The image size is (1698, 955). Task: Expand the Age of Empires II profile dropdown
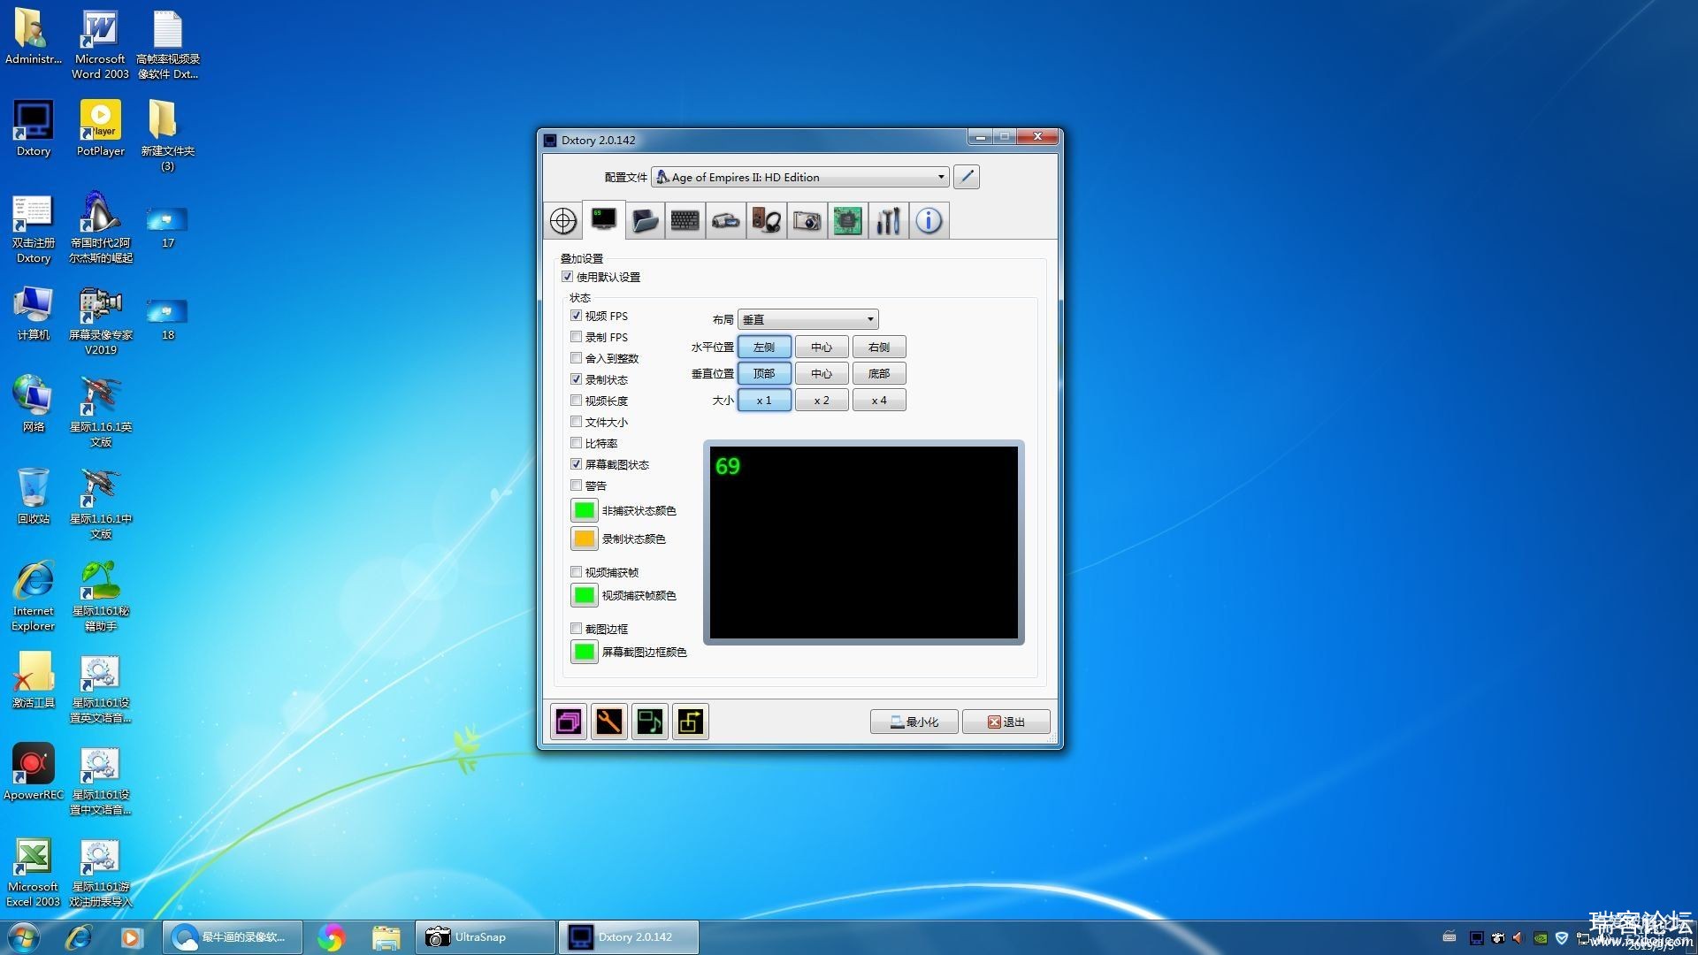(x=800, y=177)
